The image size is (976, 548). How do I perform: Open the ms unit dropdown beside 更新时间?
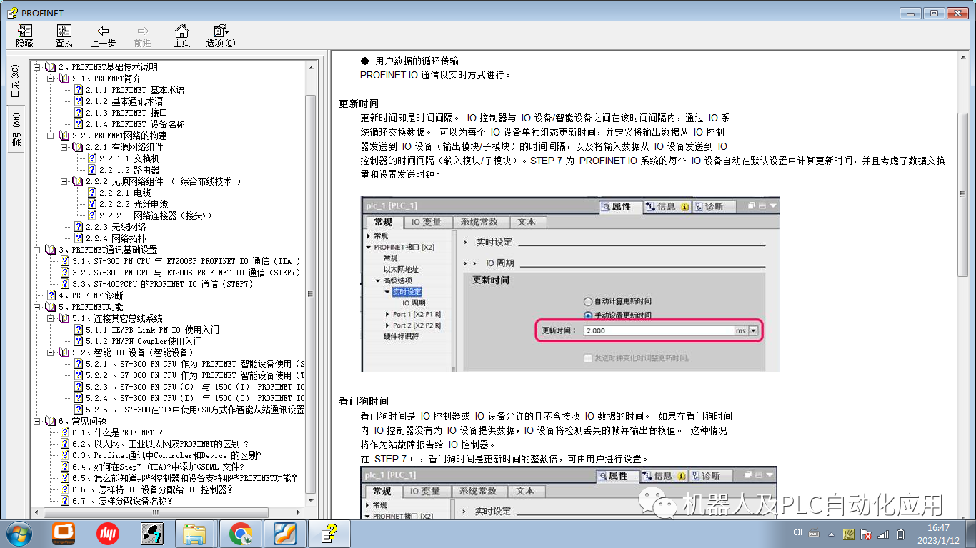pos(755,330)
